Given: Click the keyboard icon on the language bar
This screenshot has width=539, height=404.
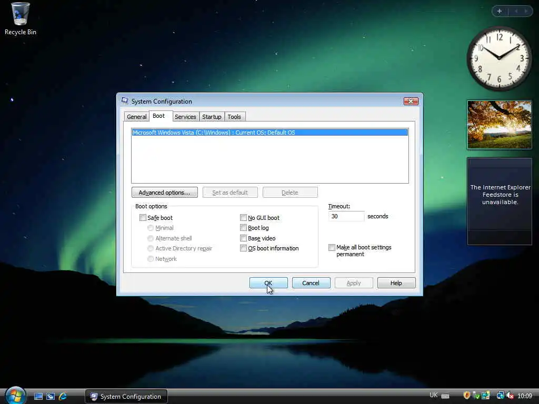Looking at the screenshot, I should coord(445,396).
